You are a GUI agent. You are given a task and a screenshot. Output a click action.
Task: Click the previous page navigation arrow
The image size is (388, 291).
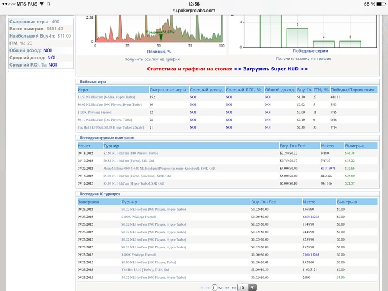coord(207,288)
